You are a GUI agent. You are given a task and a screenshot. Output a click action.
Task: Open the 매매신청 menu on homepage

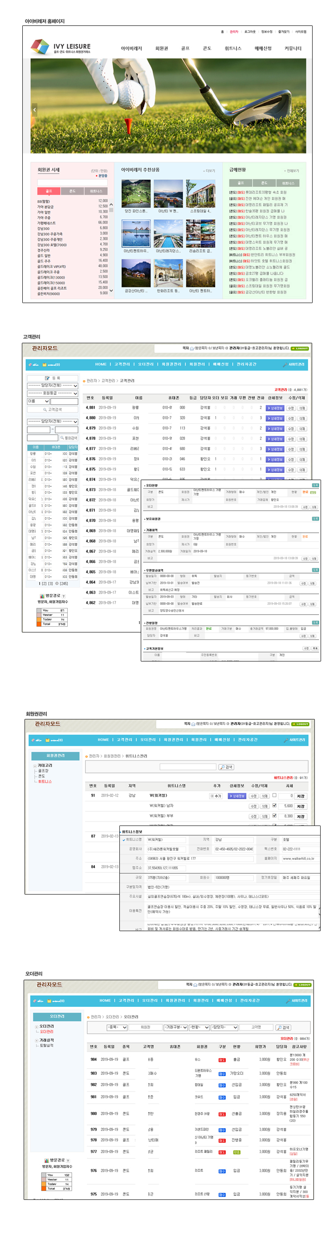263,49
